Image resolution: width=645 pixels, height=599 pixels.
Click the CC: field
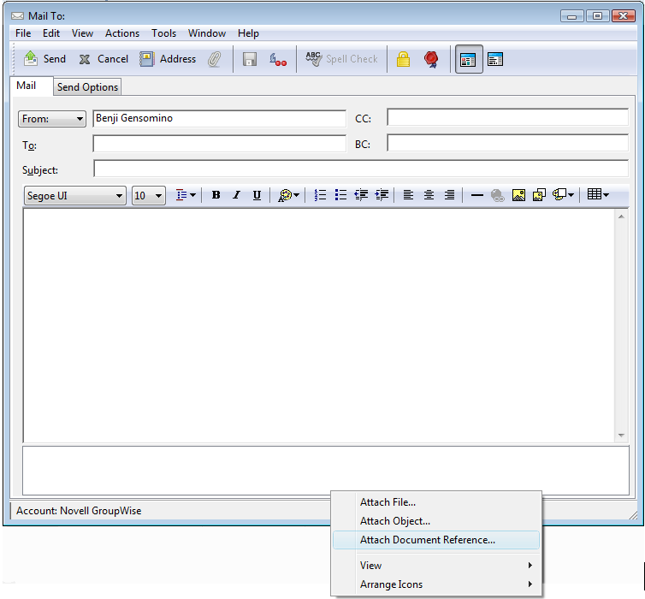pos(507,117)
